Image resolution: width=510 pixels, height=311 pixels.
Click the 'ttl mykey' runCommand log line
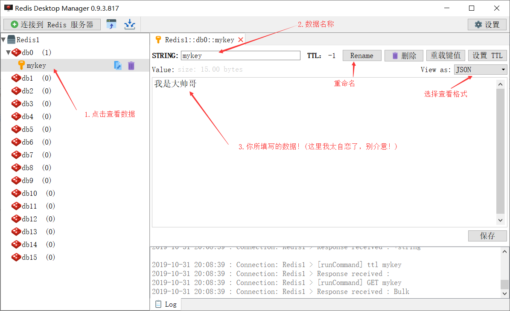tap(277, 265)
